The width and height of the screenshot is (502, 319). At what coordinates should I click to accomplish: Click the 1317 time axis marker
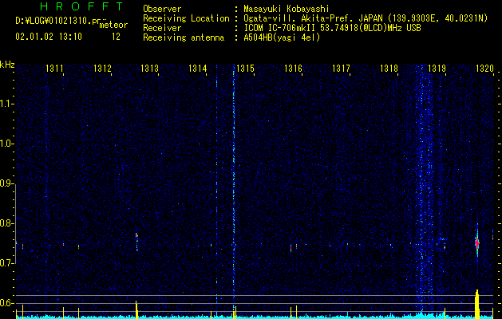(x=341, y=68)
